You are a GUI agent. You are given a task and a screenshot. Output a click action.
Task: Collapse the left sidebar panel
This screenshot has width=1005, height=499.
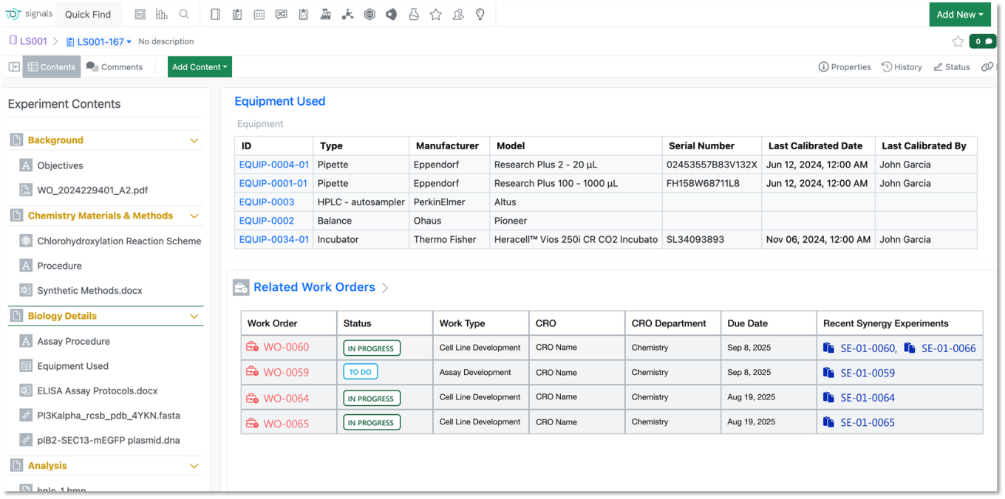14,67
